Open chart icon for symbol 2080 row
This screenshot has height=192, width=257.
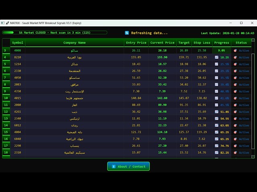click(x=216, y=105)
